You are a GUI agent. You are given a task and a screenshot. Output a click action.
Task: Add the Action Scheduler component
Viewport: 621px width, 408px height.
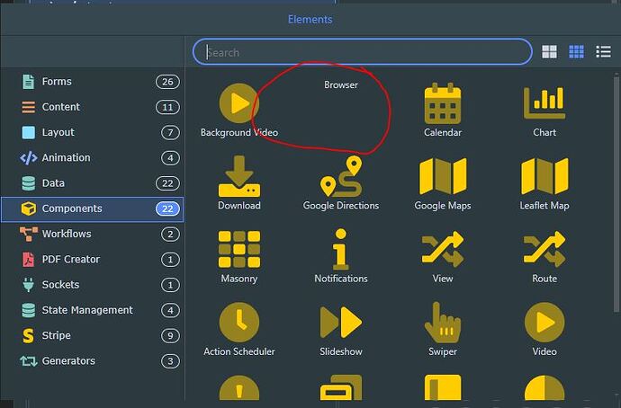pyautogui.click(x=238, y=329)
